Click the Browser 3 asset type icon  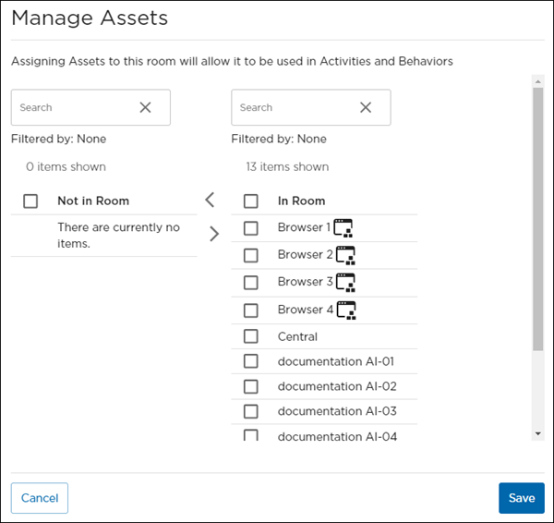pos(344,282)
